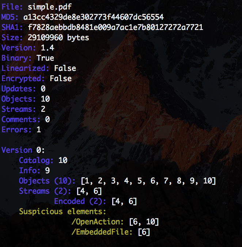Click the Objects (10) list of ids
This screenshot has height=247, width=242.
(148, 181)
